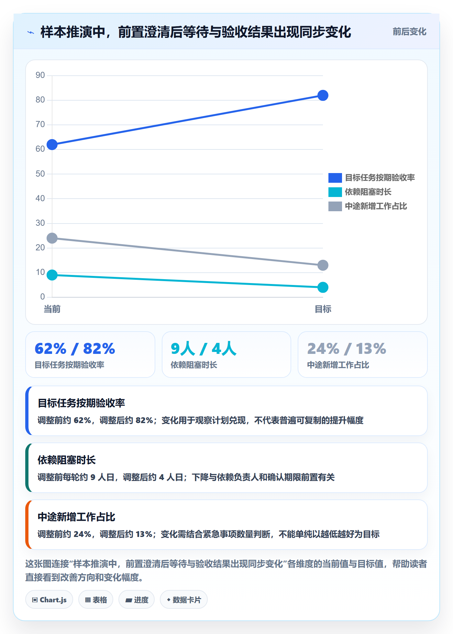453x634 pixels.
Task: Click the detail heading 依赖阻塞时长
Action: (x=67, y=460)
